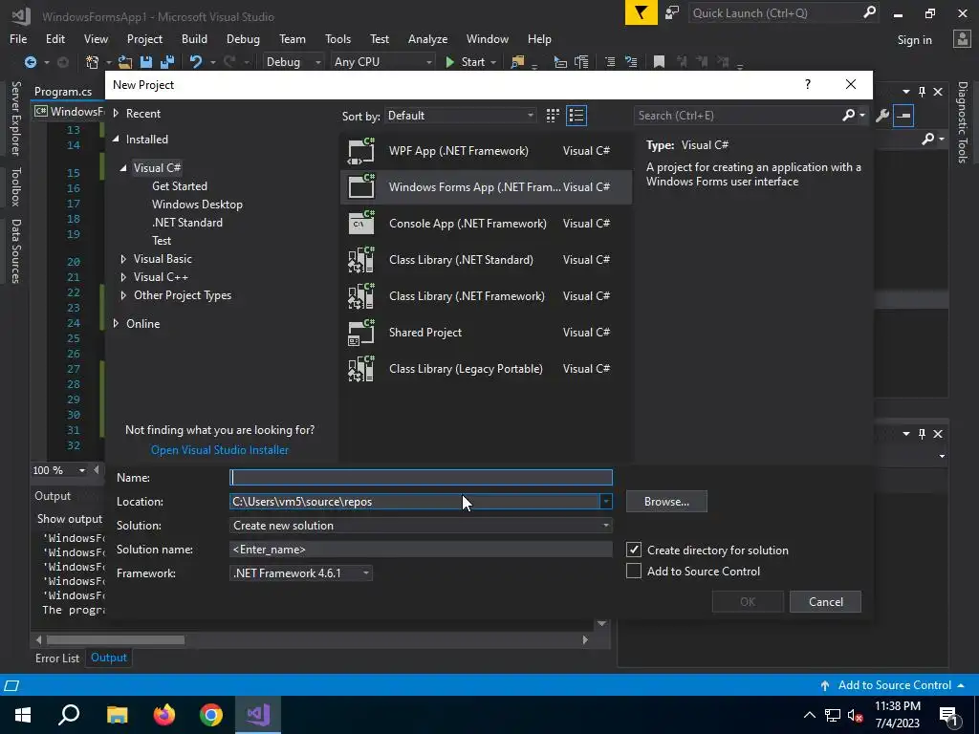Expand the Visual C++ node
Viewport: 979px width, 734px height.
123,276
